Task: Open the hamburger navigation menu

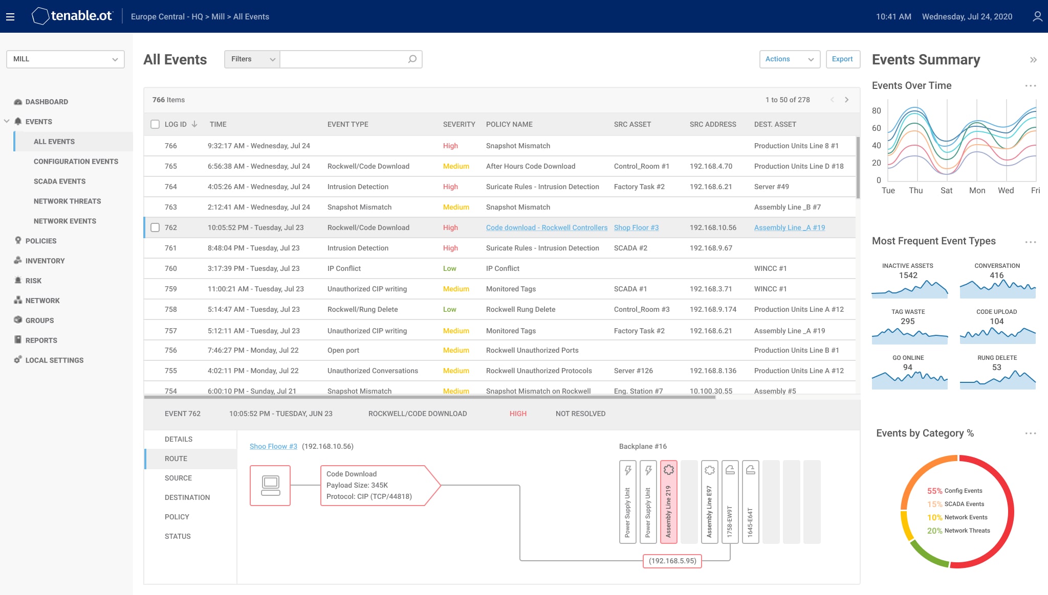Action: point(10,16)
